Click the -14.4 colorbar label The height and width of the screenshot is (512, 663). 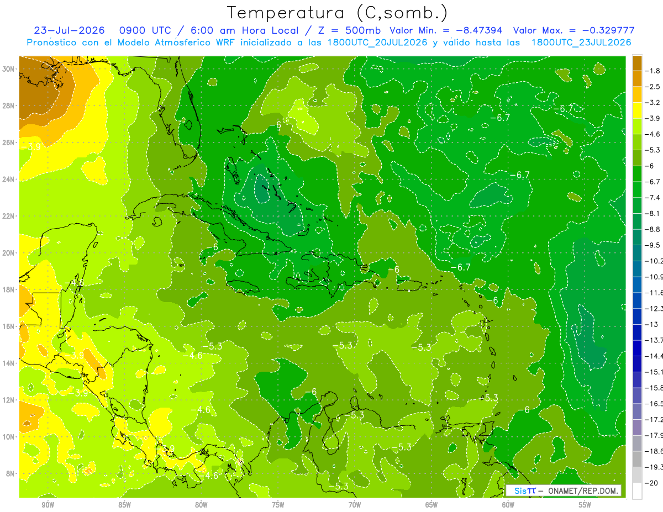[x=654, y=356]
